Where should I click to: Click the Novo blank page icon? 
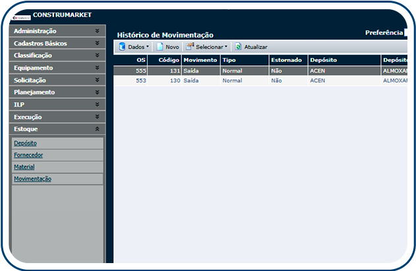(160, 47)
